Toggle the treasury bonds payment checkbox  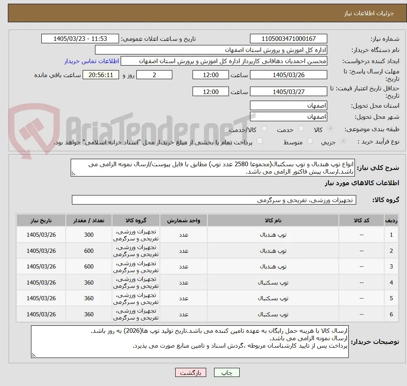[x=259, y=141]
